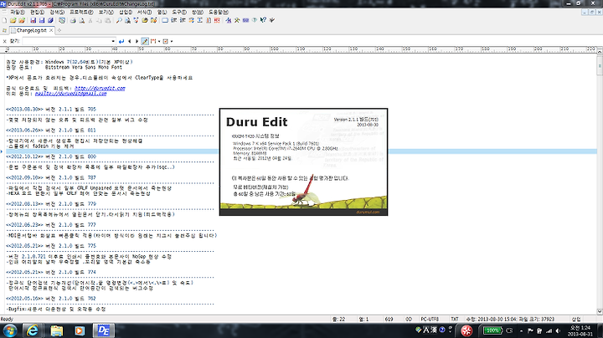Select the ChangeLog.txt tab

[x=31, y=30]
